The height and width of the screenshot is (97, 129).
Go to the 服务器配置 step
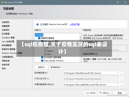tap(6, 45)
